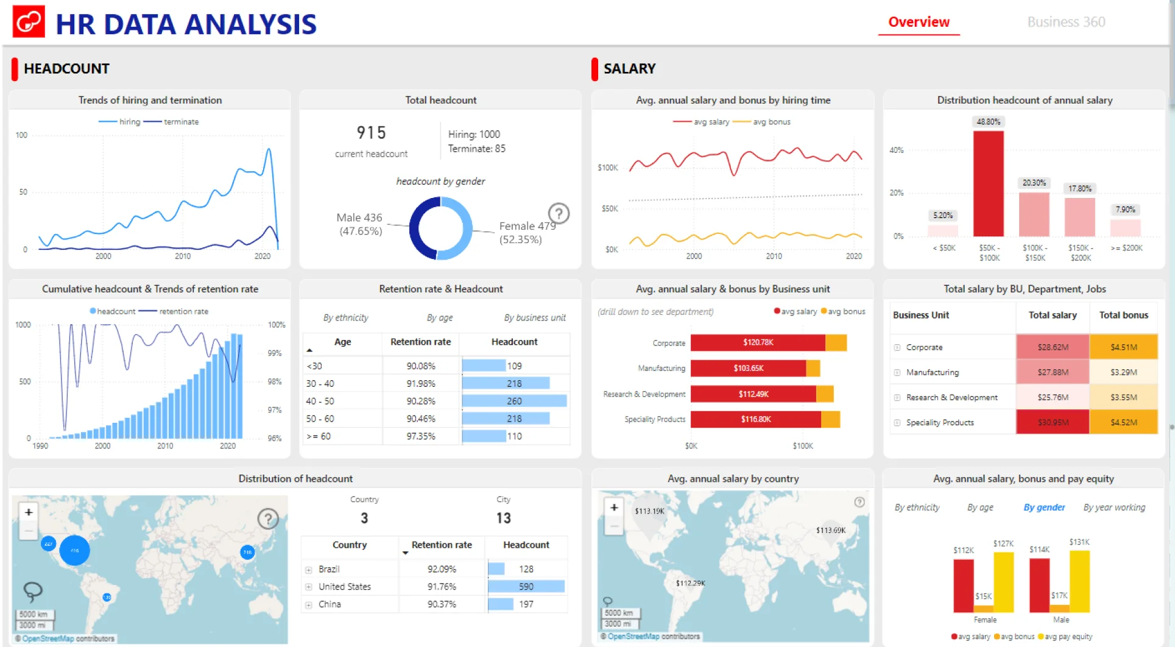Click the $113.69K label on salary map

pos(830,530)
